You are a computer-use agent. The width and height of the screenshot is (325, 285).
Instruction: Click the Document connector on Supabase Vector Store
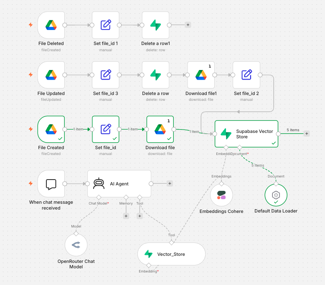(x=240, y=147)
